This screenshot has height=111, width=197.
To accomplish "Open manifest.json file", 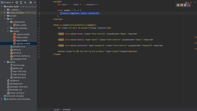I will pyautogui.click(x=19, y=77).
